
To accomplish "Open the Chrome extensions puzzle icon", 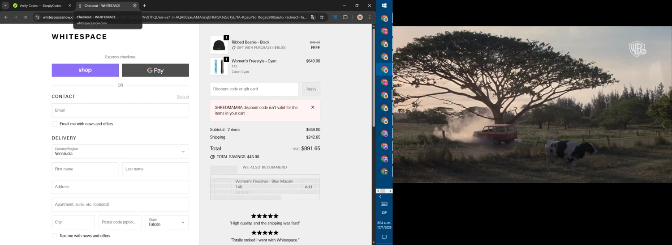I will coord(345,17).
